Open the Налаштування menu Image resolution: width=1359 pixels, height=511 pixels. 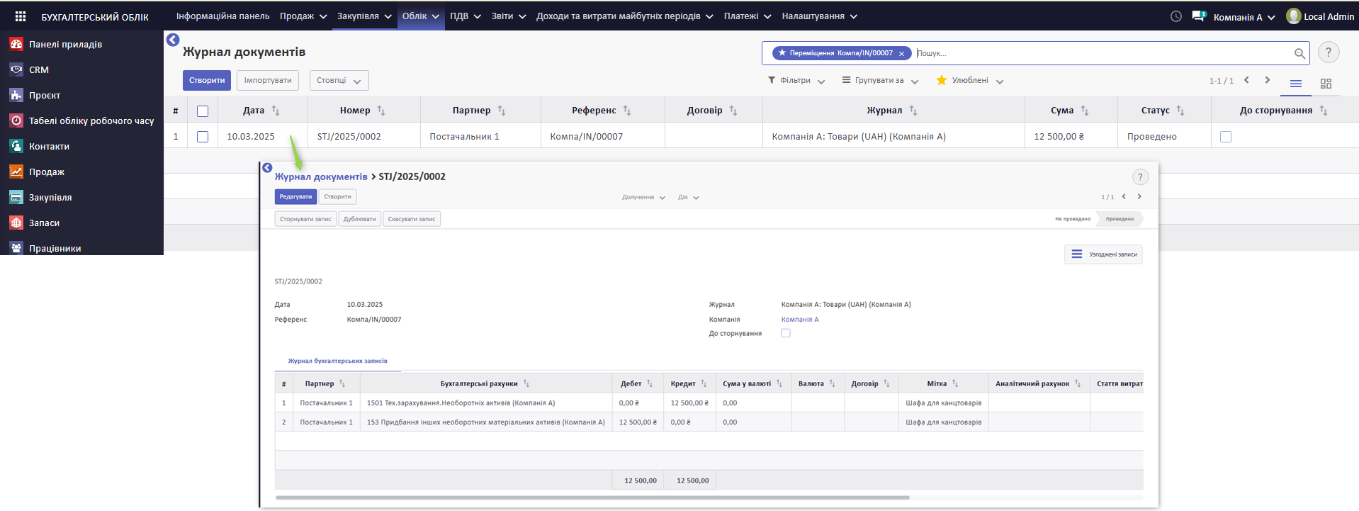tap(820, 16)
